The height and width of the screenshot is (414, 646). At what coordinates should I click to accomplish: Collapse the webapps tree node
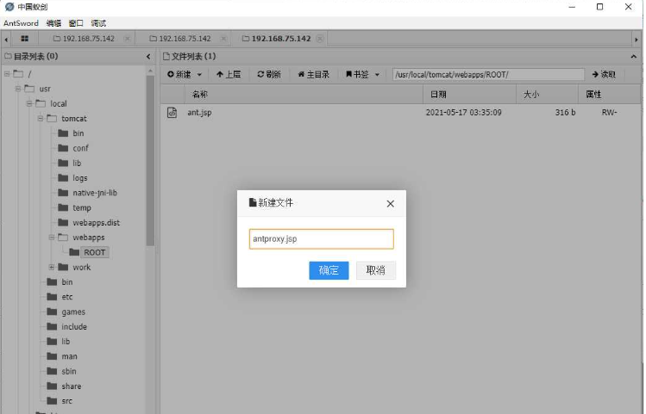(x=52, y=238)
